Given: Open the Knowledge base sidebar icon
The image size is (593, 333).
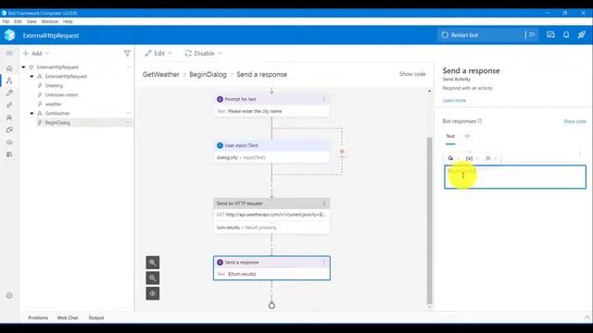Looking at the screenshot, I should (x=9, y=129).
